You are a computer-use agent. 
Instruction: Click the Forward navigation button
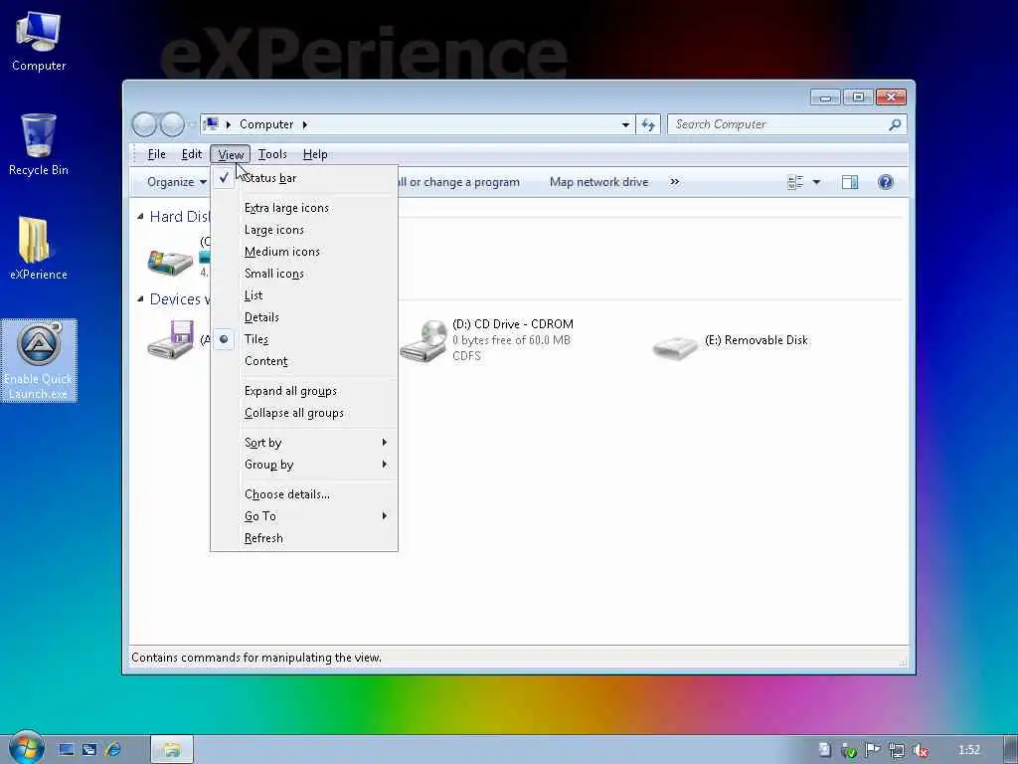click(x=172, y=124)
